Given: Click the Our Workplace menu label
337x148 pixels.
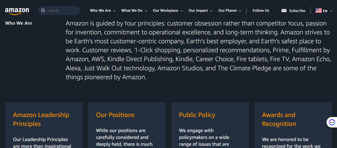Looking at the screenshot, I should pyautogui.click(x=165, y=10).
